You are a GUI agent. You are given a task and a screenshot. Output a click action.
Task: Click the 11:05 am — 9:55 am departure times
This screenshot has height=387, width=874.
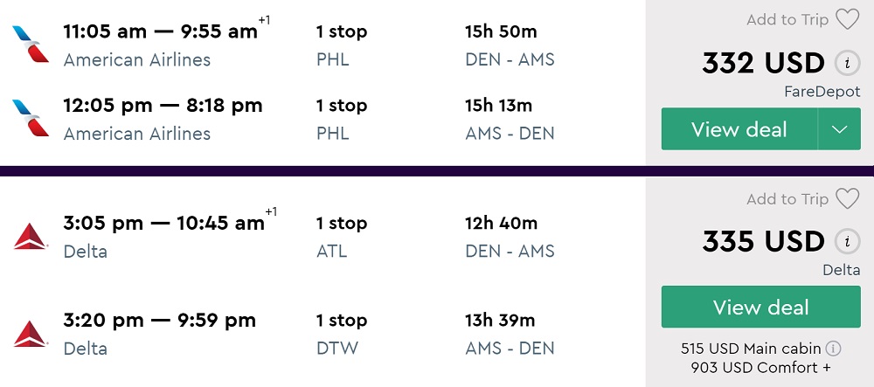coord(161,32)
